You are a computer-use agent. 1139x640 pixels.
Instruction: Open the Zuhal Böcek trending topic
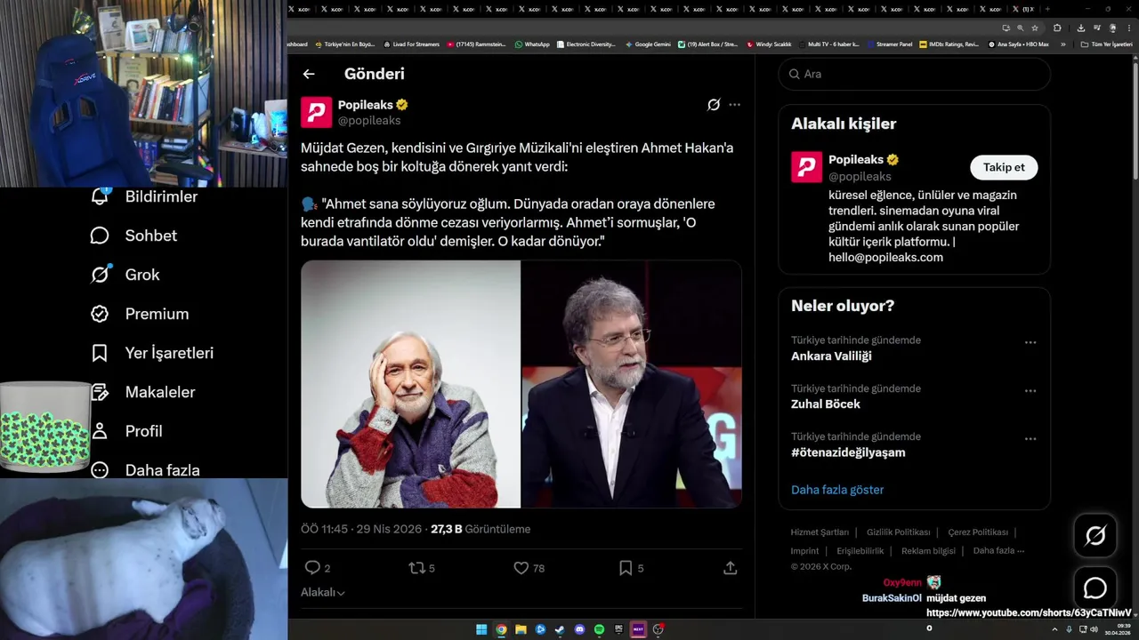pos(826,404)
